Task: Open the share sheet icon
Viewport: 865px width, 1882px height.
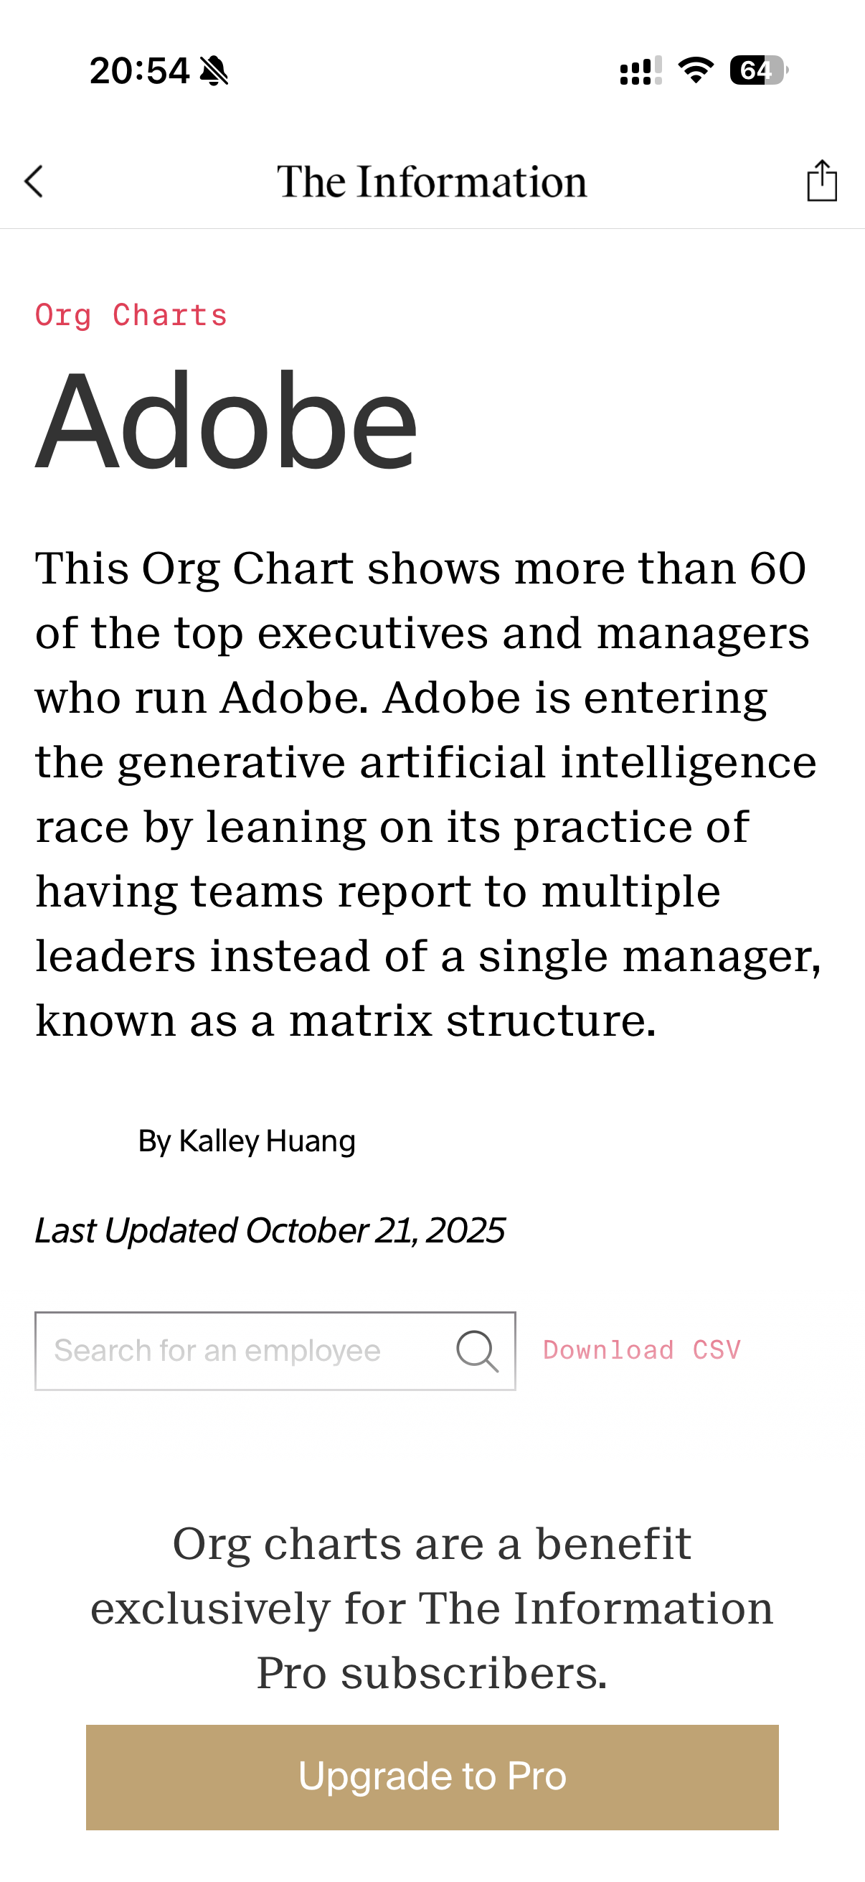Action: tap(821, 180)
